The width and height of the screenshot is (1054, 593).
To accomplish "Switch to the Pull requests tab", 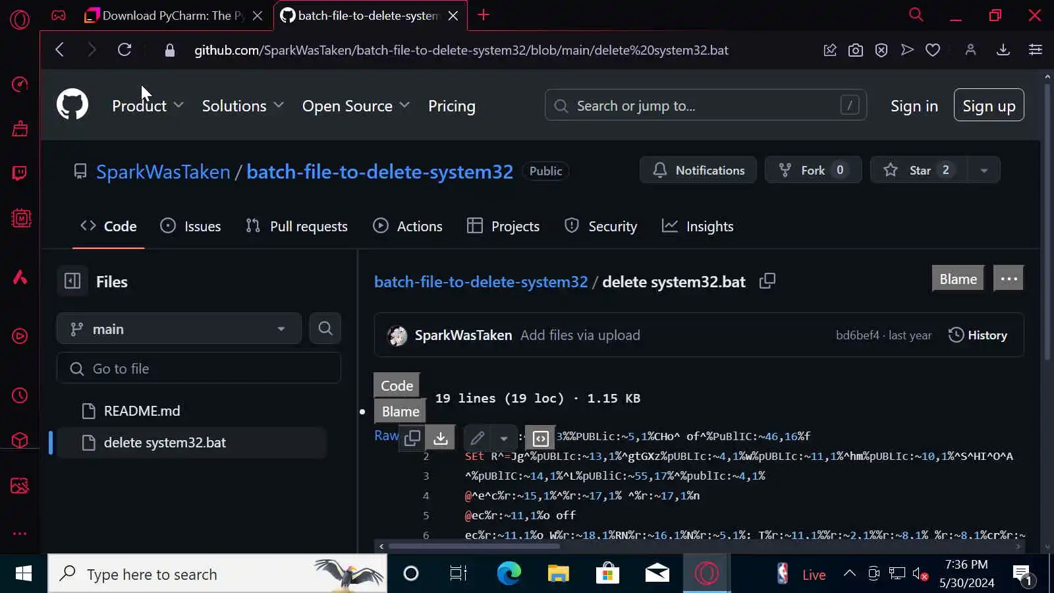I will [x=296, y=226].
